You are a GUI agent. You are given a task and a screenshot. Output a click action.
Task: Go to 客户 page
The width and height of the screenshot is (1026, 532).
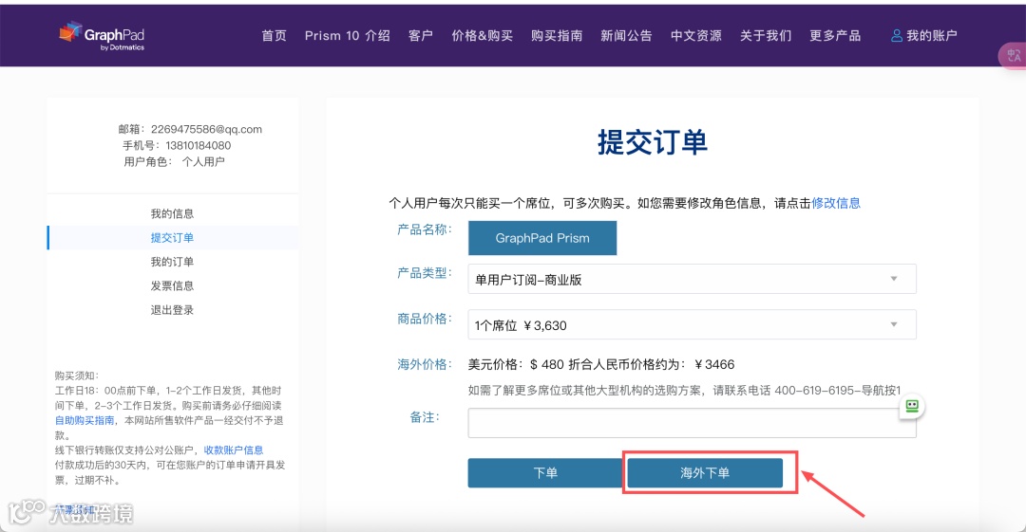[x=421, y=36]
